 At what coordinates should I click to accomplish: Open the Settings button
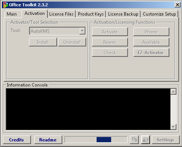pos(166,140)
